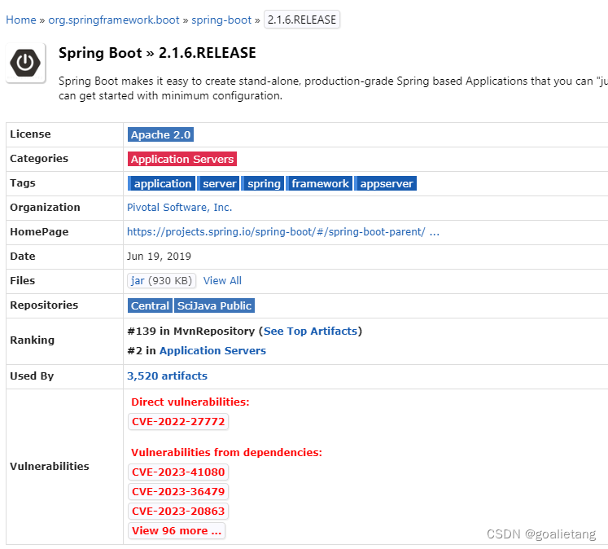Open the Application Servers category badge
Viewport: 608px width, 549px height.
click(x=182, y=159)
